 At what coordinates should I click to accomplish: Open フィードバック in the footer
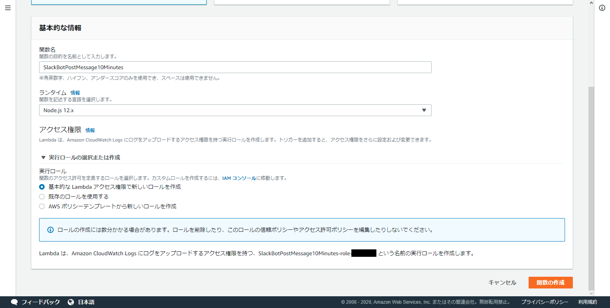tap(41, 302)
